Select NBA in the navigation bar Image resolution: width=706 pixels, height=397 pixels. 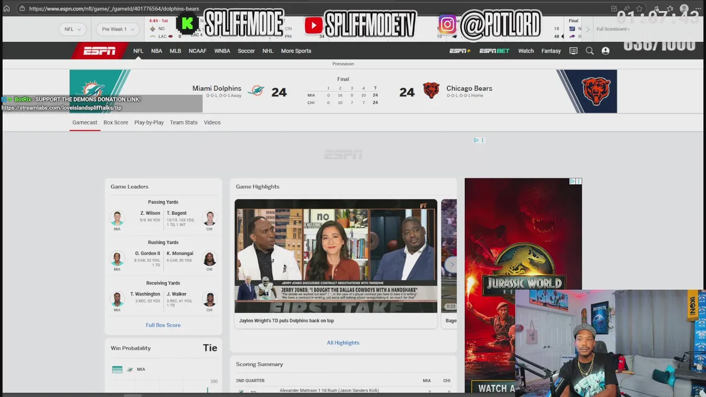[x=157, y=51]
